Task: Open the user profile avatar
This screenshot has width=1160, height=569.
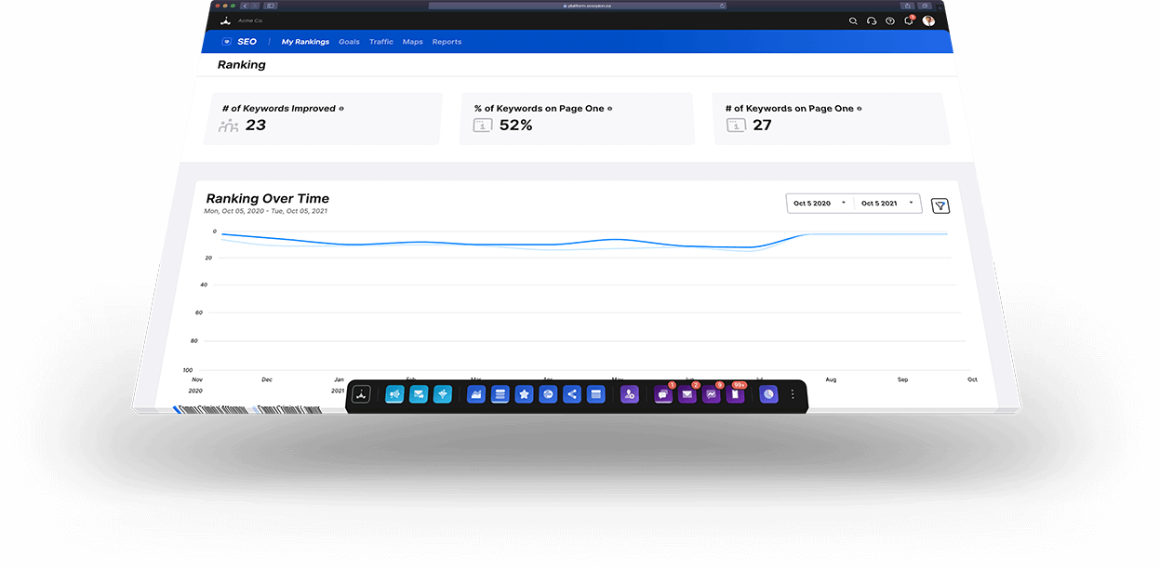Action: pos(928,20)
